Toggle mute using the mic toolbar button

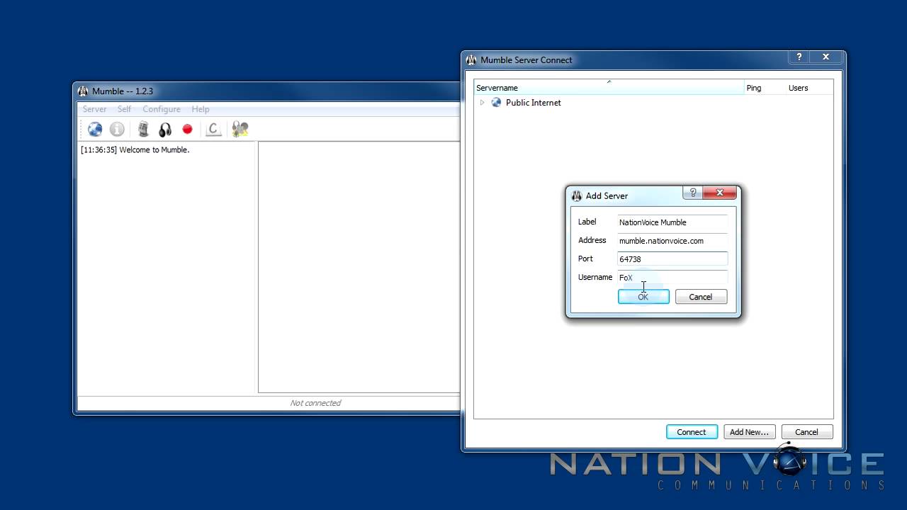coord(142,129)
